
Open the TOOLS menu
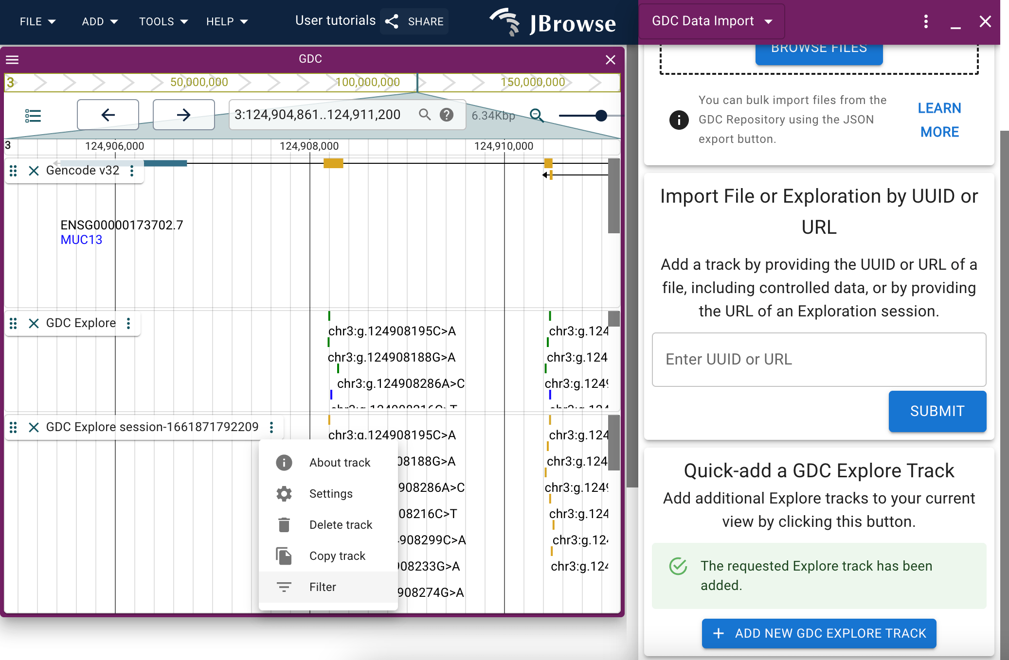[163, 21]
